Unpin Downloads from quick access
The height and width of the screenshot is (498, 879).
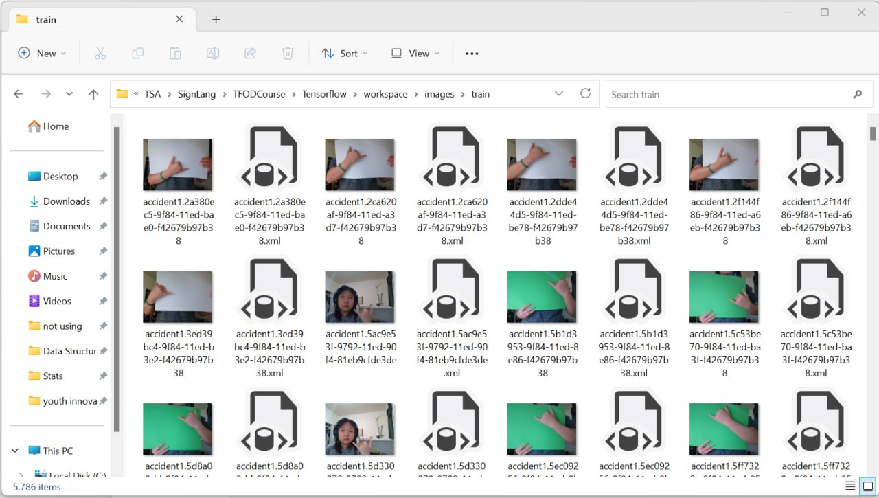103,201
